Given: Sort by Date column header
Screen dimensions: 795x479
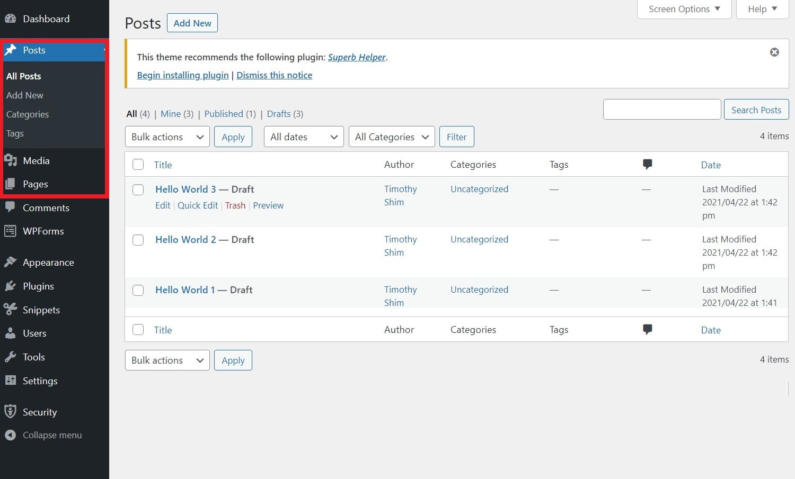Looking at the screenshot, I should click(x=711, y=165).
